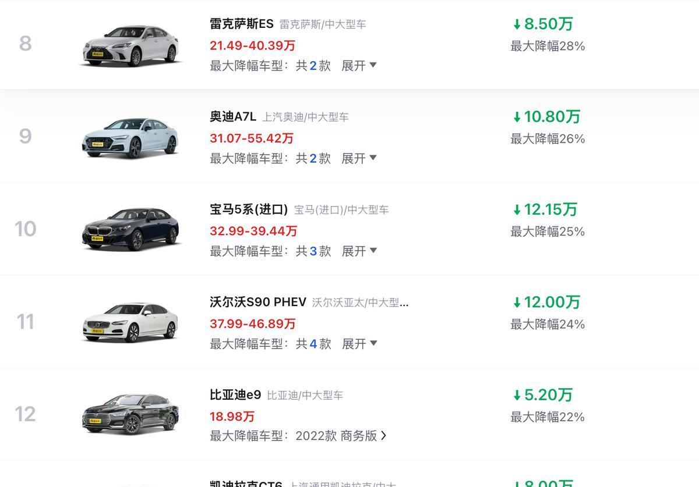Click the 10.80万 price drop for 奥迪A7L

point(552,116)
